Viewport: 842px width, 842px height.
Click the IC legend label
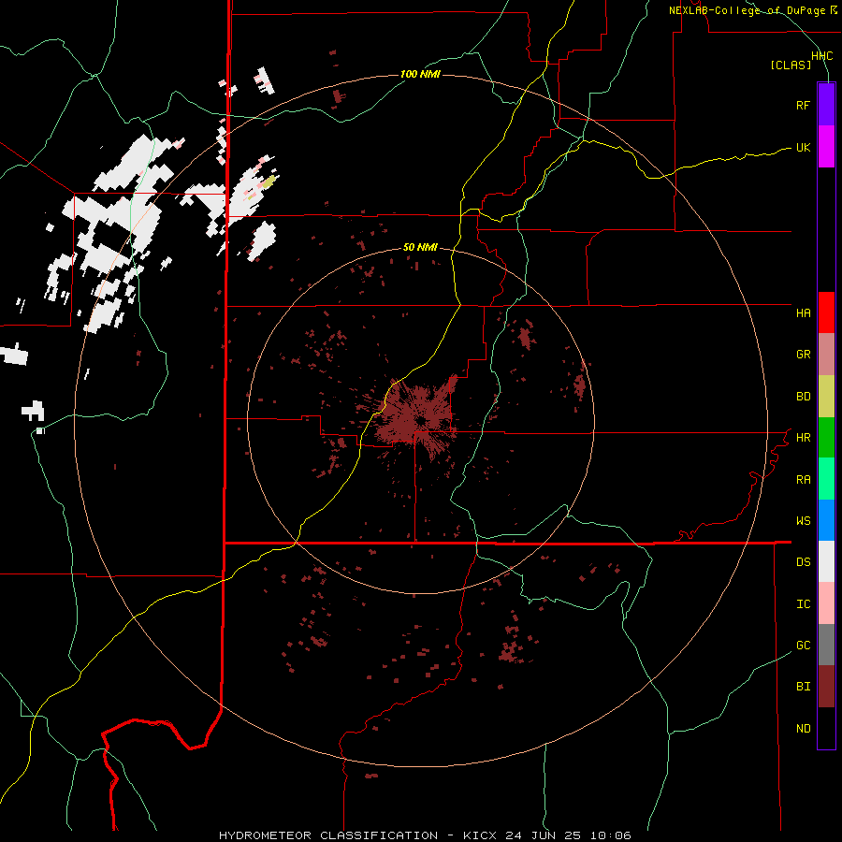804,604
